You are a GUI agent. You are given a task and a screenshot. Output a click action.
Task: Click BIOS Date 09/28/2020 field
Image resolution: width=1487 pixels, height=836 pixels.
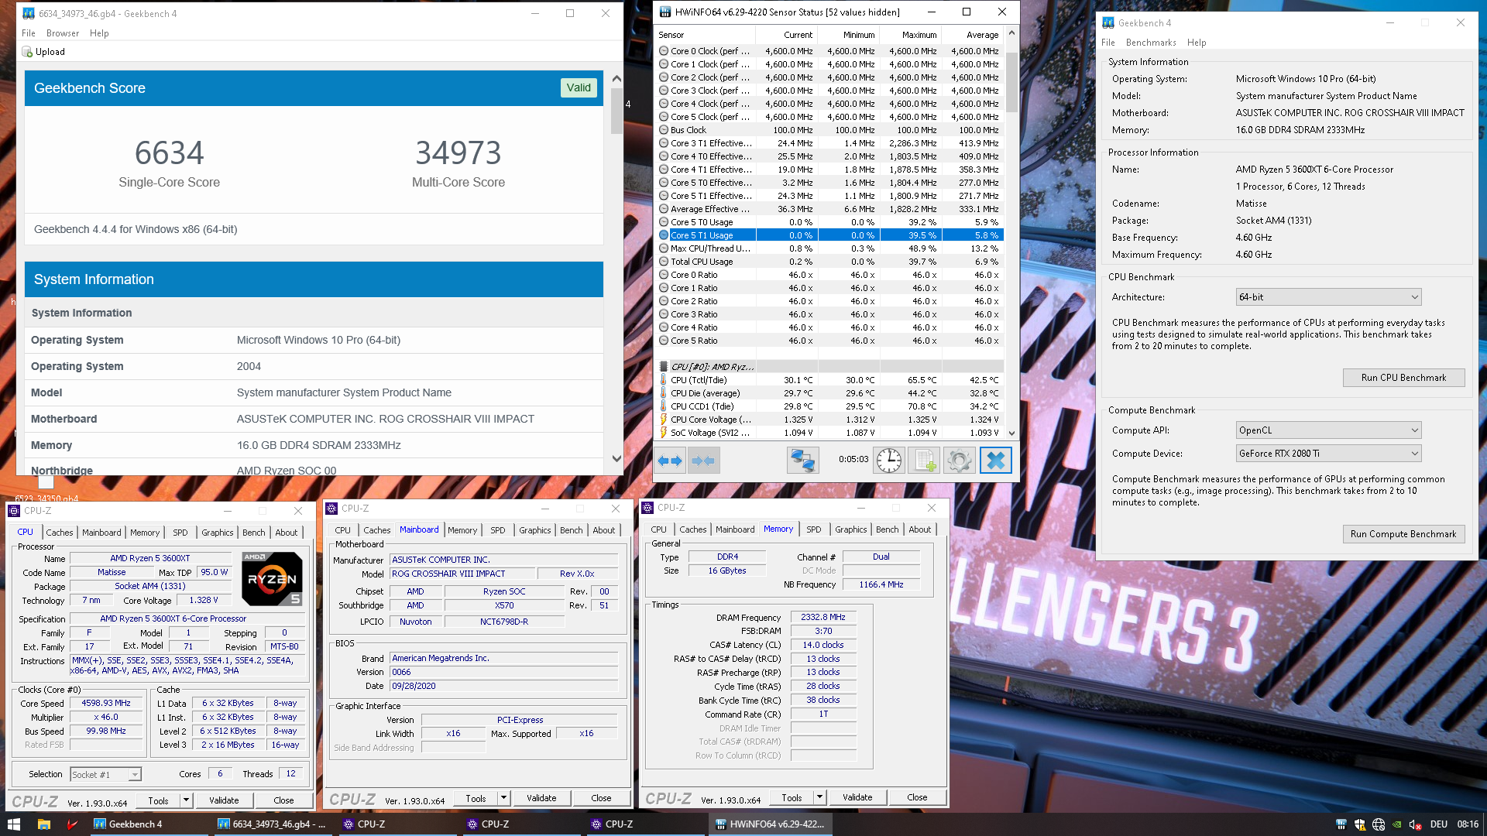pyautogui.click(x=504, y=686)
